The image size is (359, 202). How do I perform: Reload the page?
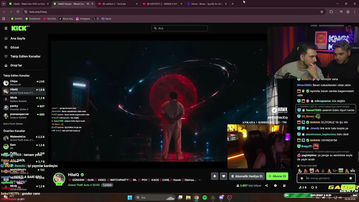click(18, 12)
